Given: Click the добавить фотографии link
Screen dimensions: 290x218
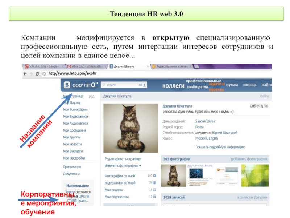Looking at the screenshot, I should pos(249,159).
